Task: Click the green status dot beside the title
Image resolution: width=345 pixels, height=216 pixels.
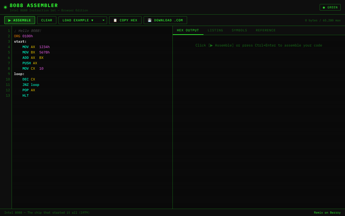Action: tap(5, 7)
